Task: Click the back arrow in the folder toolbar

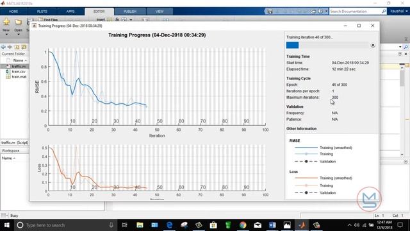Action: tap(3, 47)
